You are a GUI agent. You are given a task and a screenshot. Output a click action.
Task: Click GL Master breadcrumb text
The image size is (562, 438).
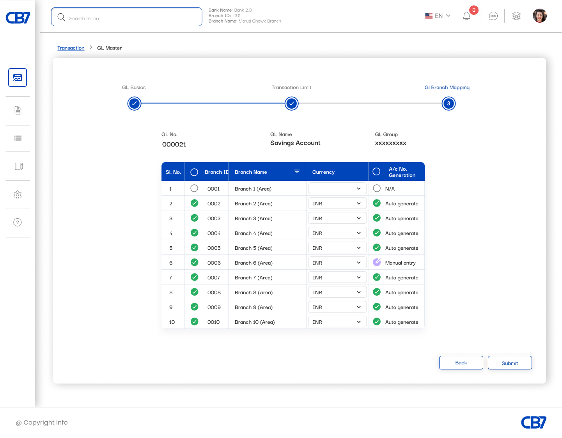[109, 48]
